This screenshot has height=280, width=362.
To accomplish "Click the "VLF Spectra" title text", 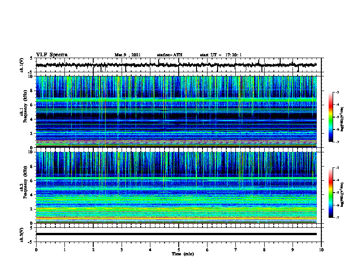I will coord(52,55).
